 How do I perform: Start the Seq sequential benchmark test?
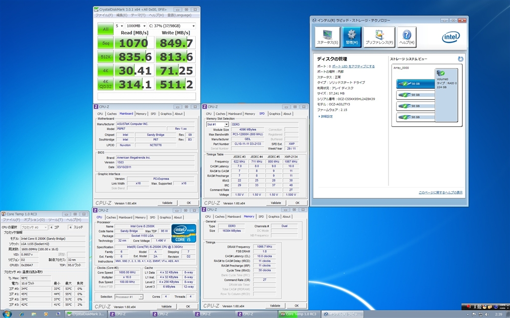105,43
